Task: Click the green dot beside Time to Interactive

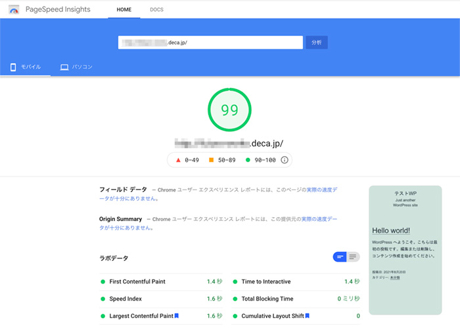Action: 235,281
